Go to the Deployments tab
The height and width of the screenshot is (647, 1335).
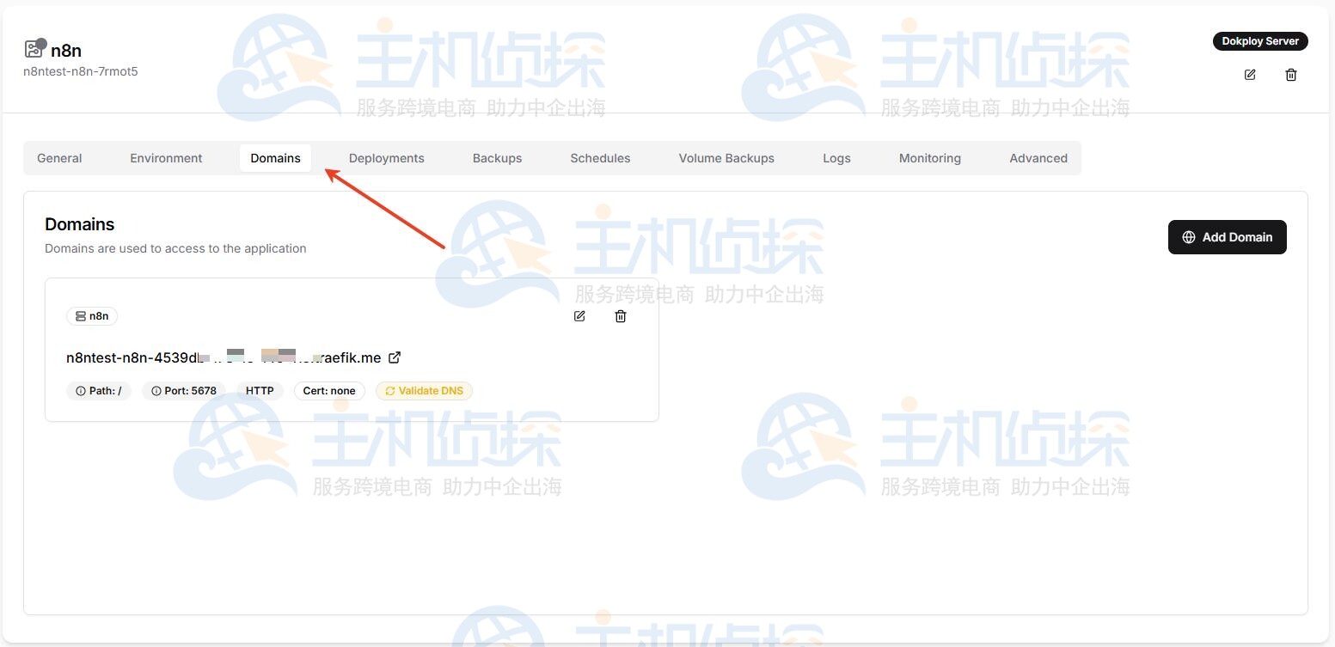pos(386,158)
